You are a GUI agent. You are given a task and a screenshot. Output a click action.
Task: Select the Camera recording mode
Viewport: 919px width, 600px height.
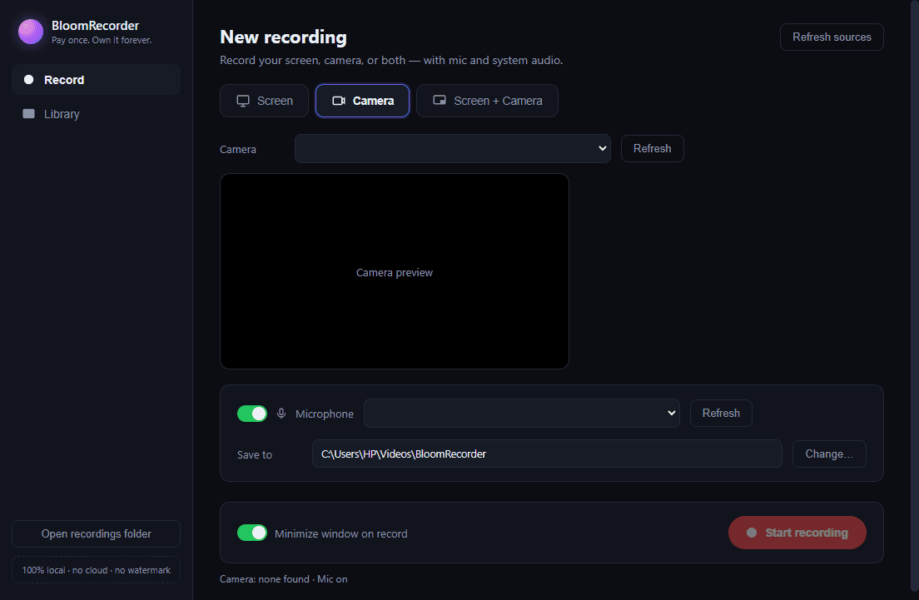(362, 101)
